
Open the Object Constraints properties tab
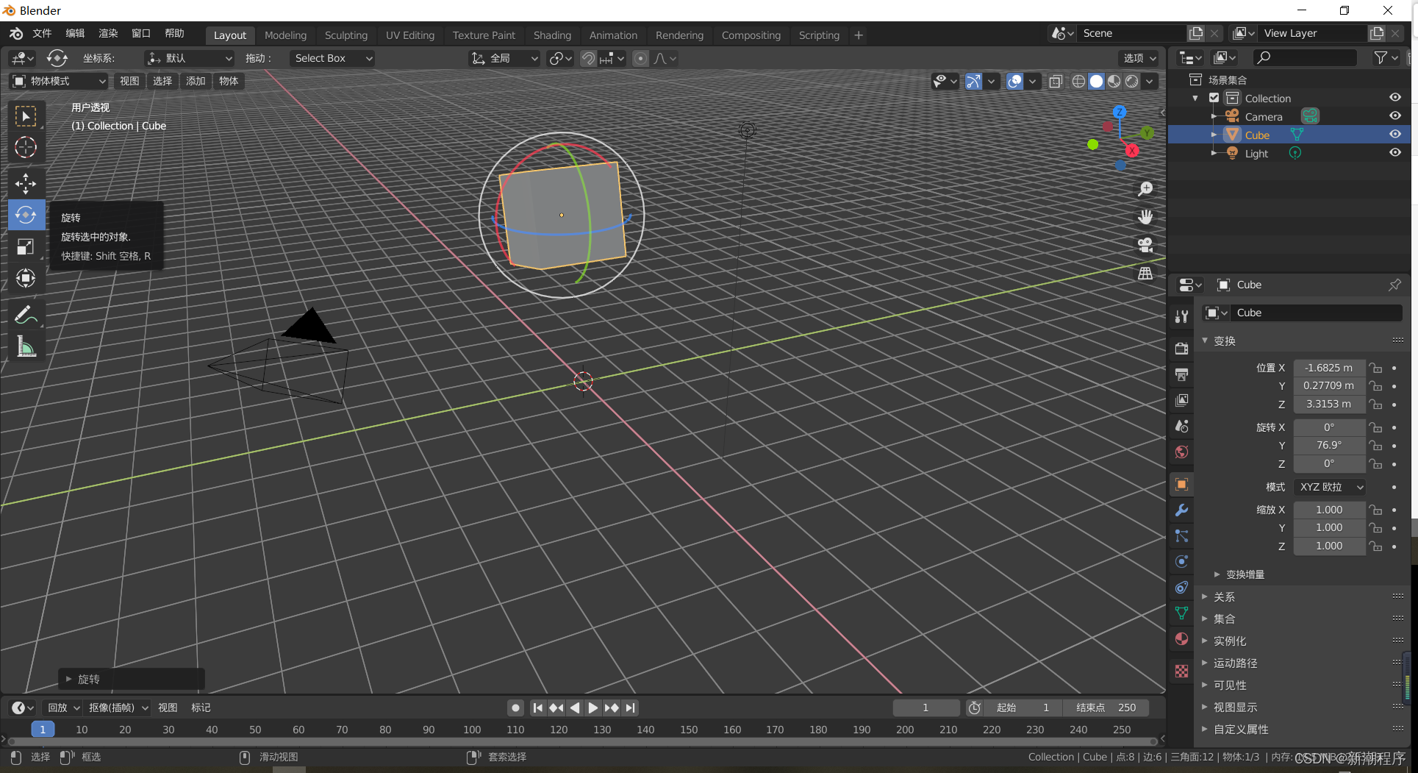point(1181,587)
